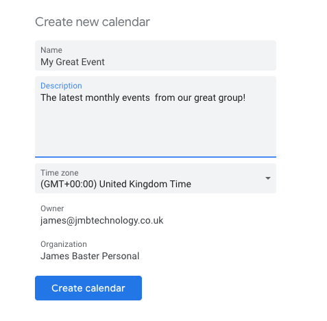Click the Organization label

click(64, 244)
